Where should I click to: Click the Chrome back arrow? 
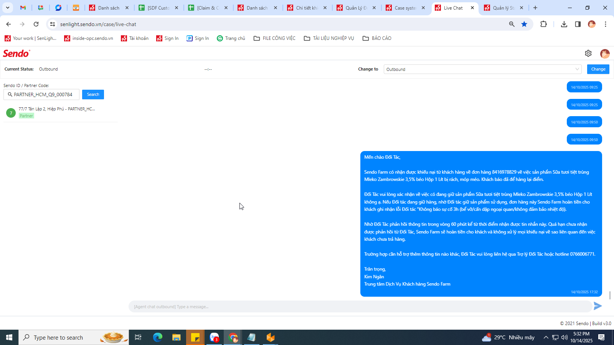pyautogui.click(x=8, y=24)
